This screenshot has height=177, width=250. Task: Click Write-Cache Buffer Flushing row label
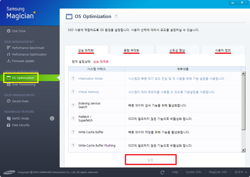click(97, 145)
